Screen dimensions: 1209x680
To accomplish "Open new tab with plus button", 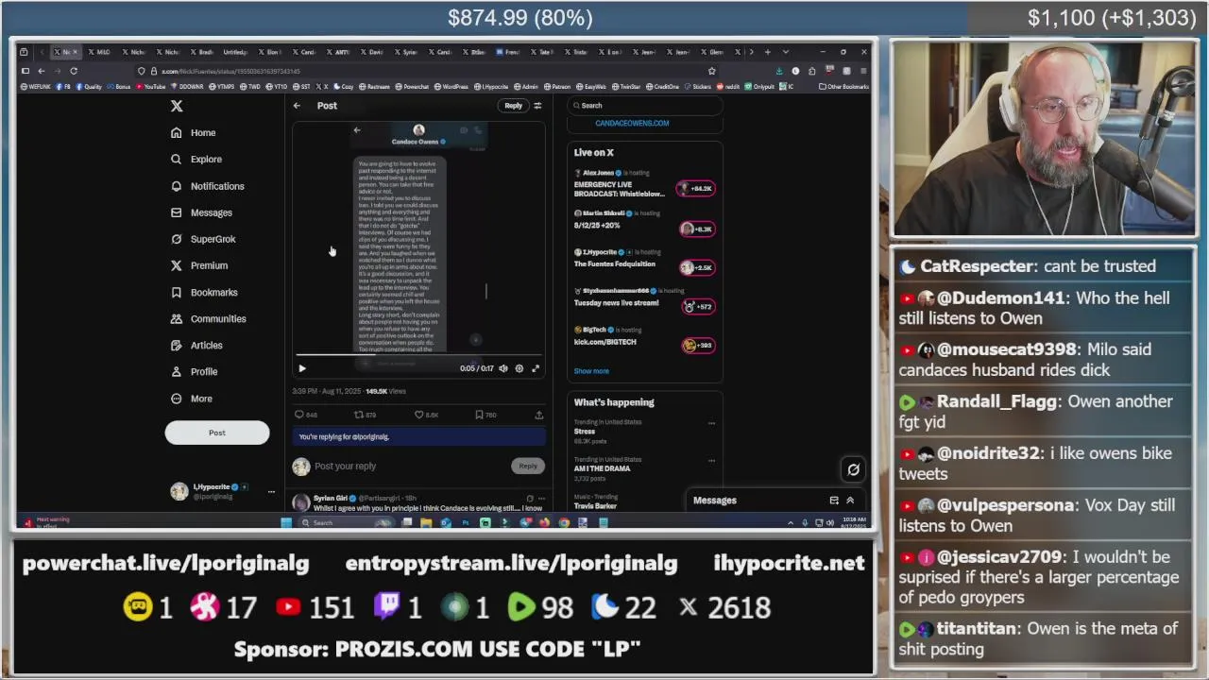I will pyautogui.click(x=768, y=52).
